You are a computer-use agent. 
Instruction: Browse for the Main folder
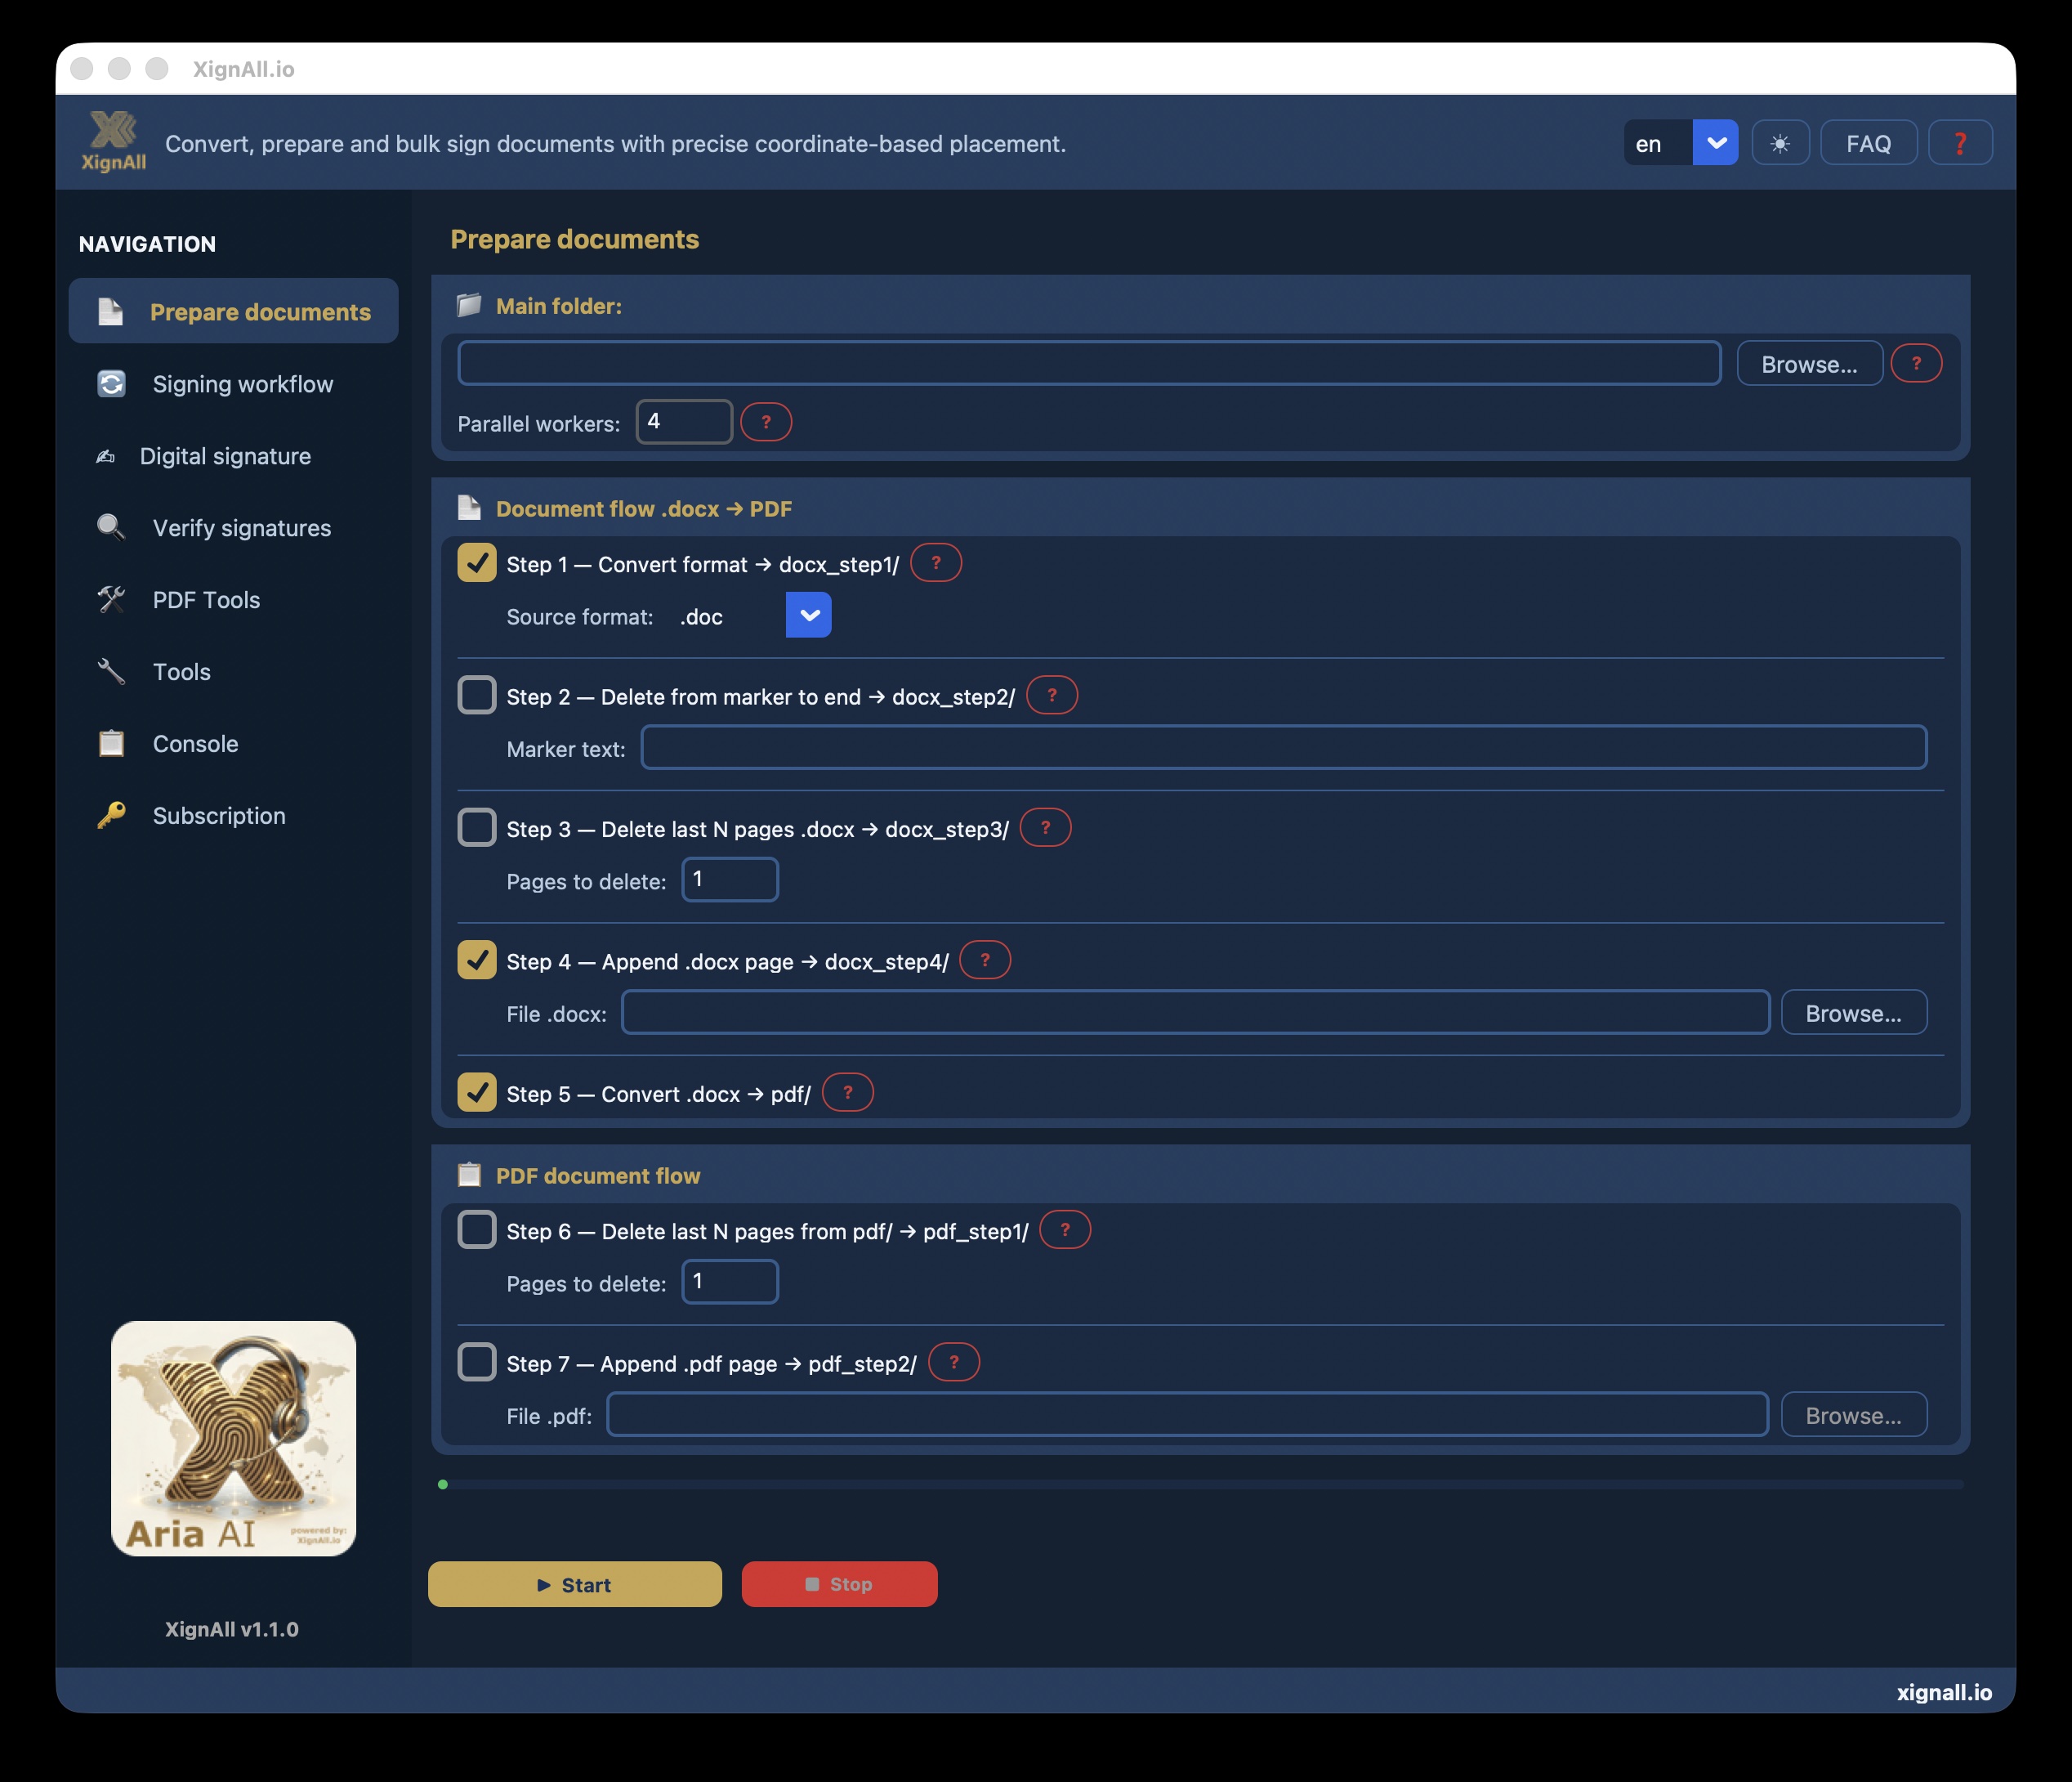1809,365
